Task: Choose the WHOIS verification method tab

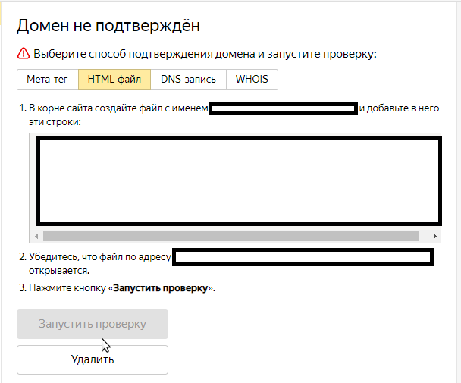Action: (x=252, y=80)
